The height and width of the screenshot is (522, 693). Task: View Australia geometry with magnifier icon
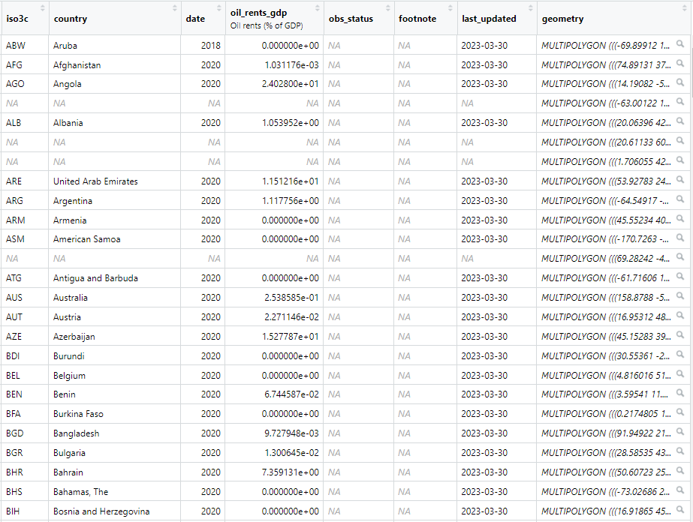coord(680,297)
